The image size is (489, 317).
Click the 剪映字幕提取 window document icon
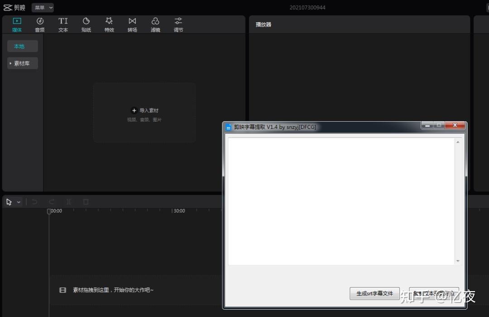pyautogui.click(x=228, y=127)
